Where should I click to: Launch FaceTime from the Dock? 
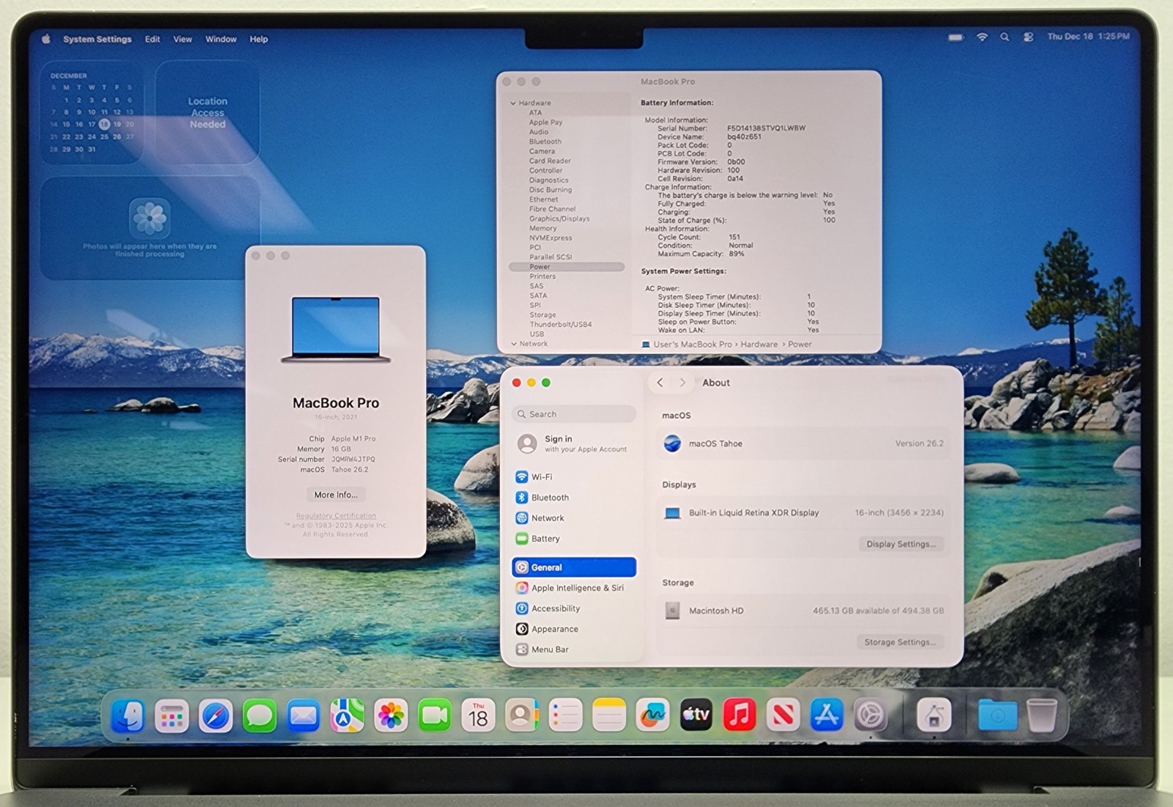click(435, 715)
